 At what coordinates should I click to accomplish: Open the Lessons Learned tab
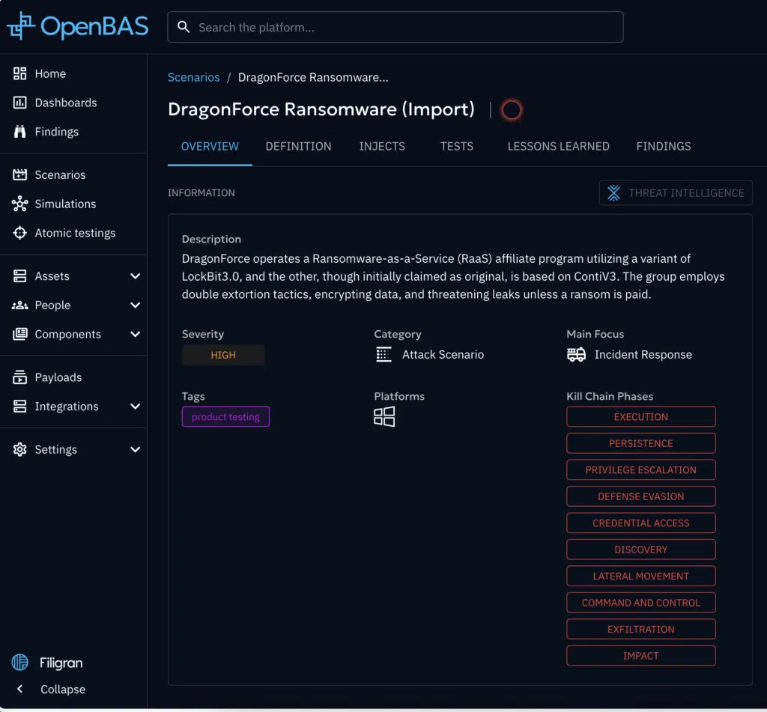[x=558, y=147]
